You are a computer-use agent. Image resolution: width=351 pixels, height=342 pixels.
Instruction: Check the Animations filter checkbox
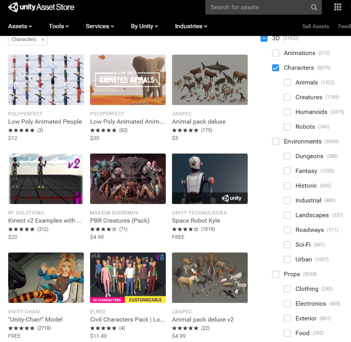(x=276, y=53)
